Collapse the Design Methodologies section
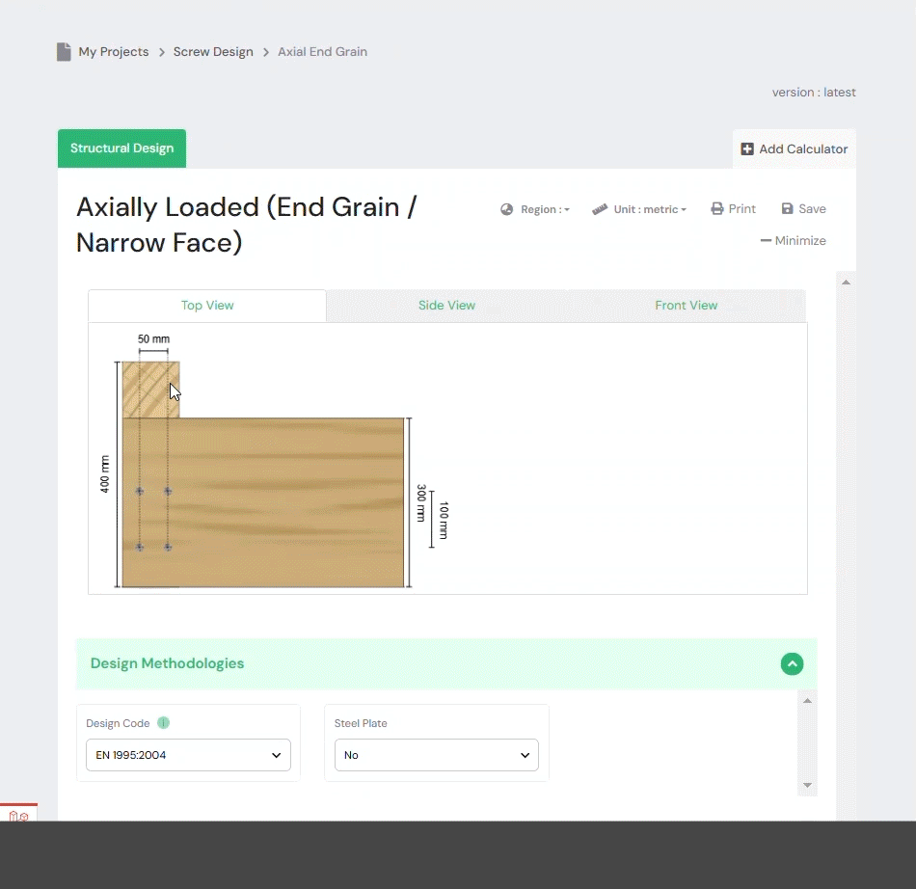 pyautogui.click(x=793, y=664)
